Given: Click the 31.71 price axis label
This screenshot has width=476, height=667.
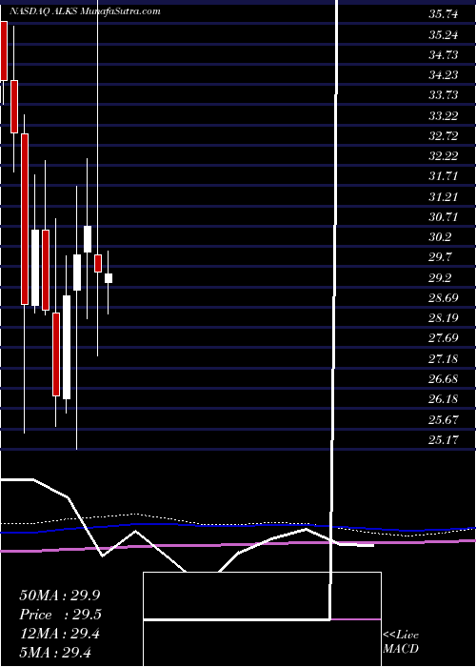Looking at the screenshot, I should 444,177.
